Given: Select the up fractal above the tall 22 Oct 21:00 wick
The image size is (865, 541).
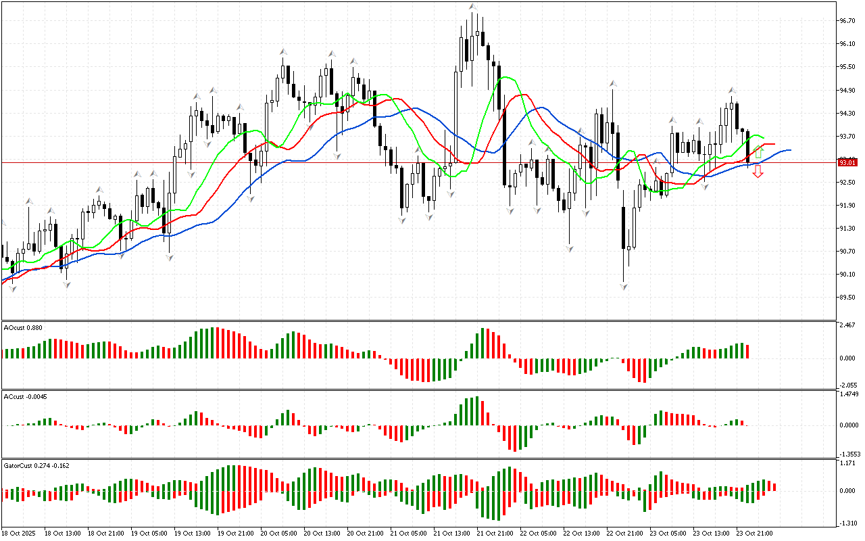Looking at the screenshot, I should pos(613,83).
